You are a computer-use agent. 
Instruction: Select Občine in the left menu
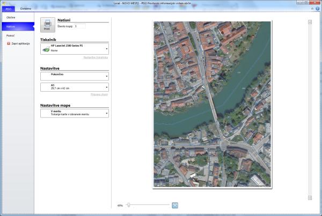pos(11,18)
